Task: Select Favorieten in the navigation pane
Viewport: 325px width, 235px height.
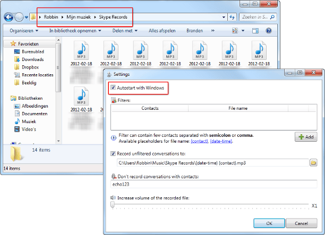Action: [28, 44]
